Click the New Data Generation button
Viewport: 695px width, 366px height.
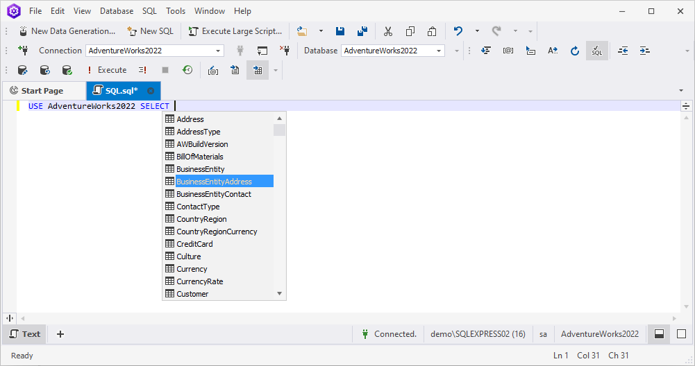[67, 31]
